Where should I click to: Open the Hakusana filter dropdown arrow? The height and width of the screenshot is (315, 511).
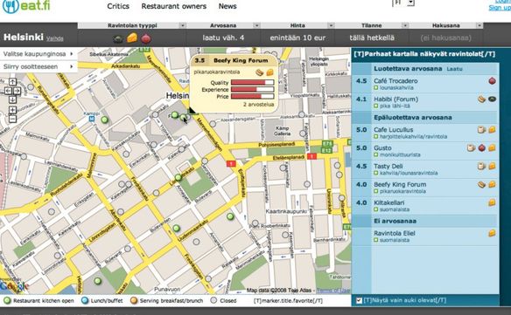479,25
